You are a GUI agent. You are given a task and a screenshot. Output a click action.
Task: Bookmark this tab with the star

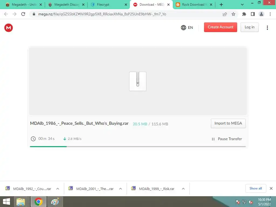pos(233,14)
